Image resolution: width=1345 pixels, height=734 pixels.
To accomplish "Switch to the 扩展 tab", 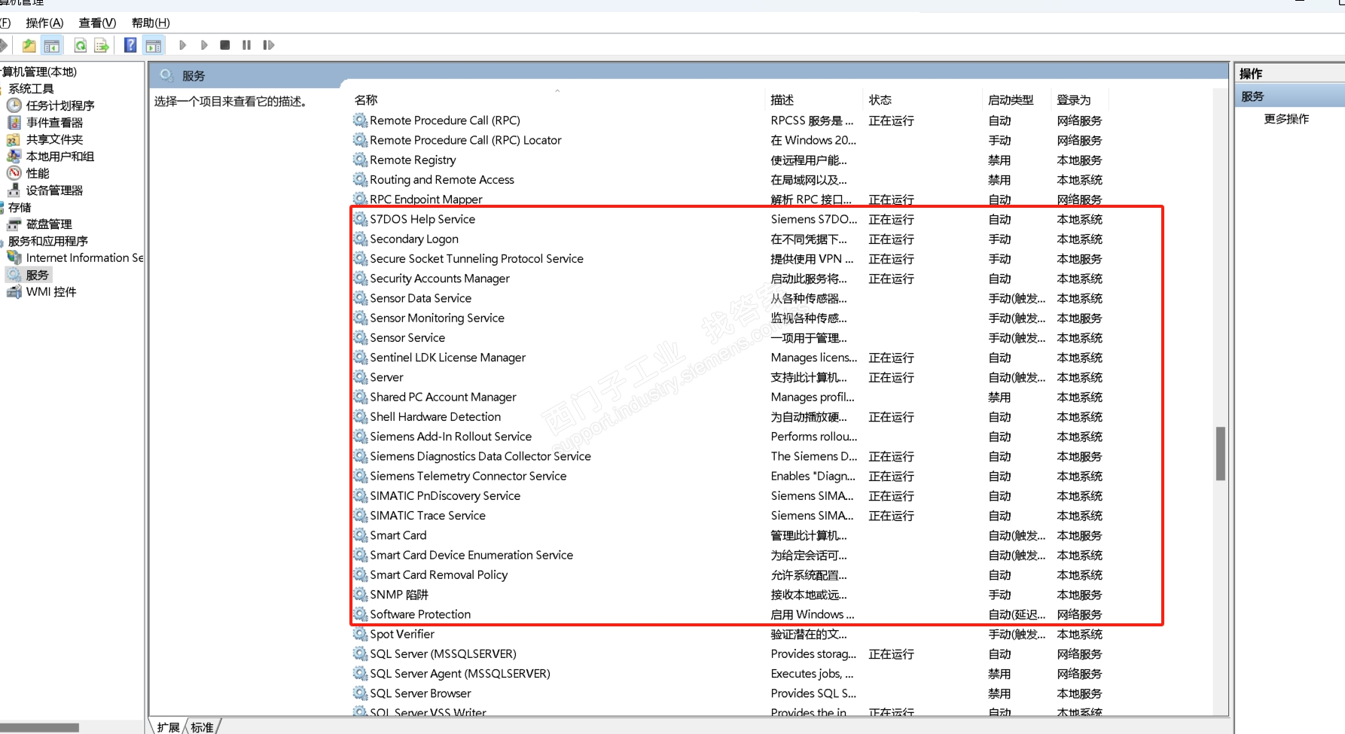I will (168, 727).
